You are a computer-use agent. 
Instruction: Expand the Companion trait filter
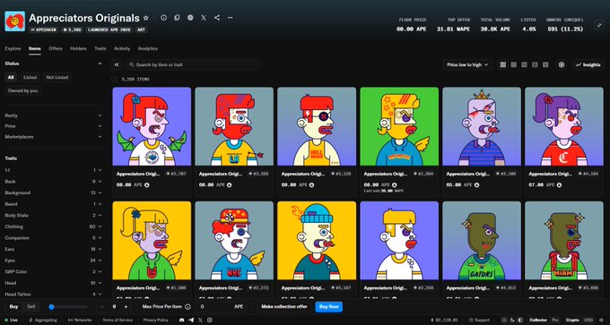point(53,237)
